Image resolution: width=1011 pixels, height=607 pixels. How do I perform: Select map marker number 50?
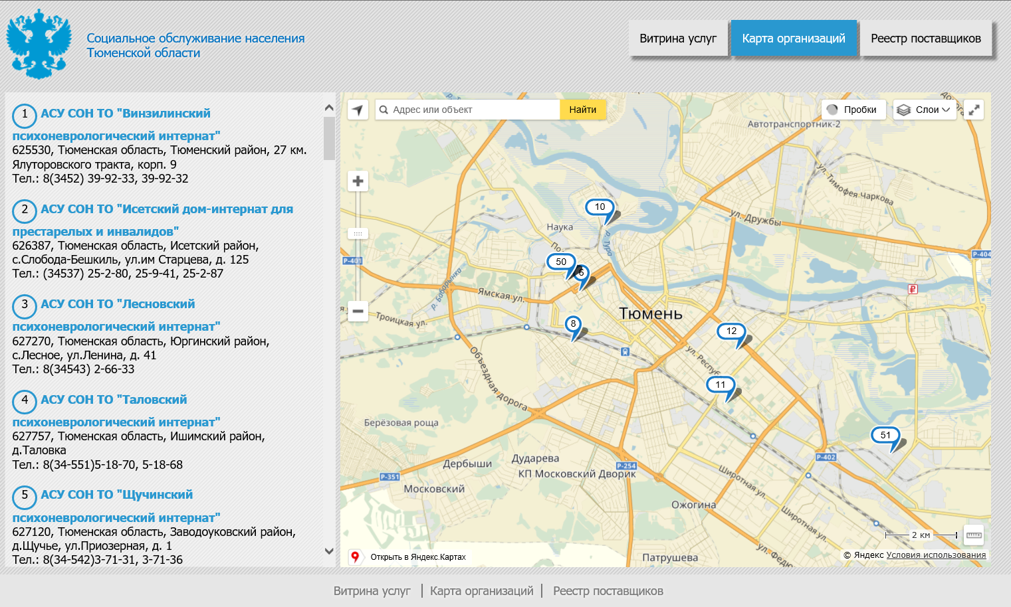pos(561,262)
